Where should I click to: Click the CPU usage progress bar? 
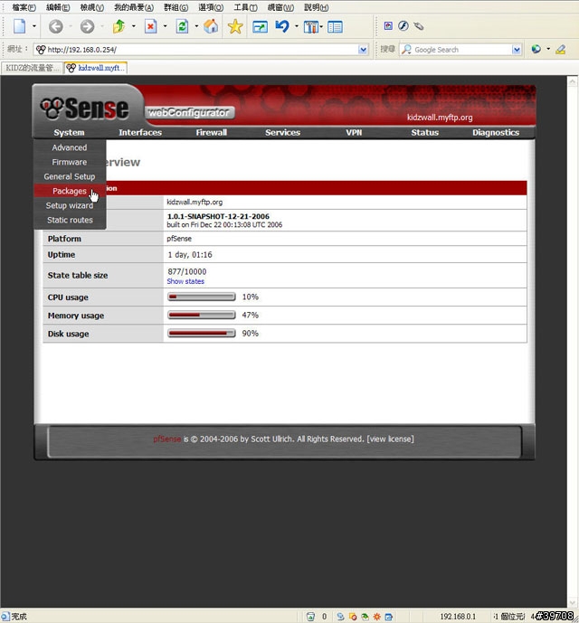[202, 297]
